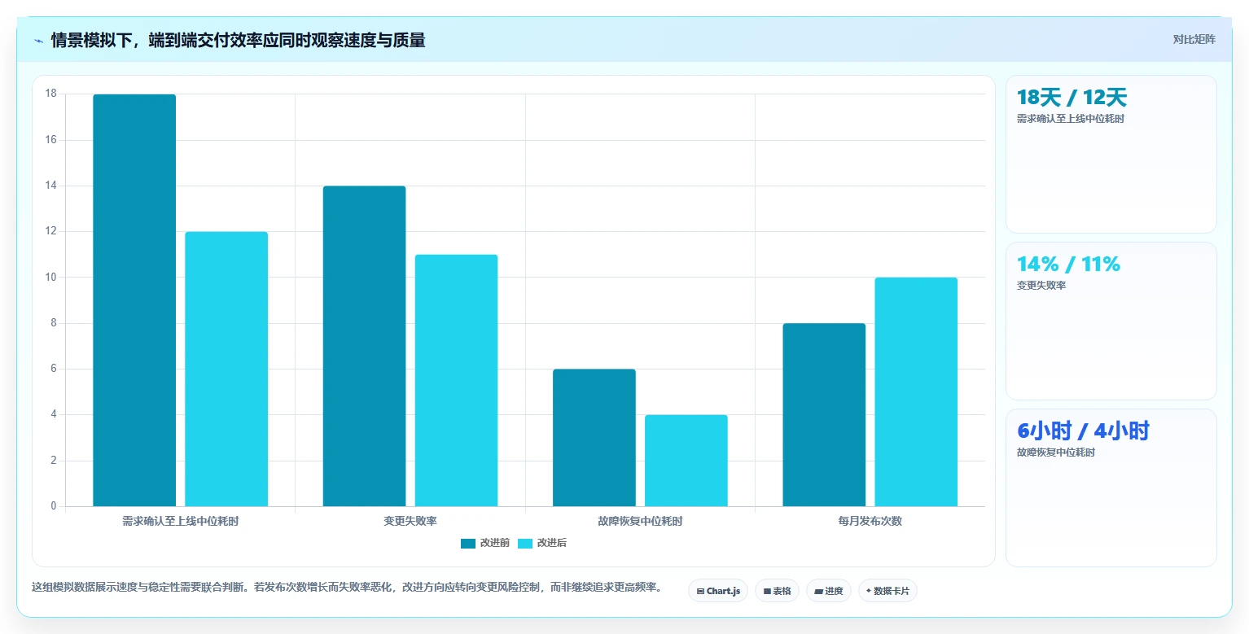Image resolution: width=1249 pixels, height=634 pixels.
Task: Click the 改进后 bar for 故障恢复中位耗时
Action: pos(686,461)
